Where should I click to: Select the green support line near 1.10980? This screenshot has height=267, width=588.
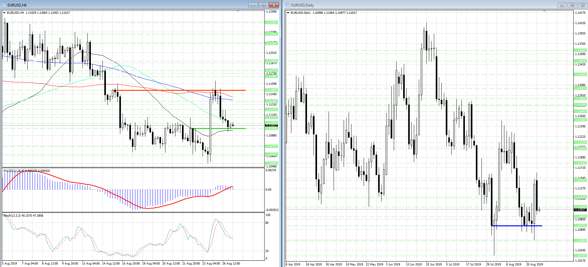coord(219,128)
